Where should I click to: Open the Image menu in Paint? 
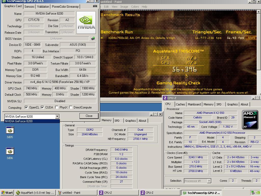(124, 7)
